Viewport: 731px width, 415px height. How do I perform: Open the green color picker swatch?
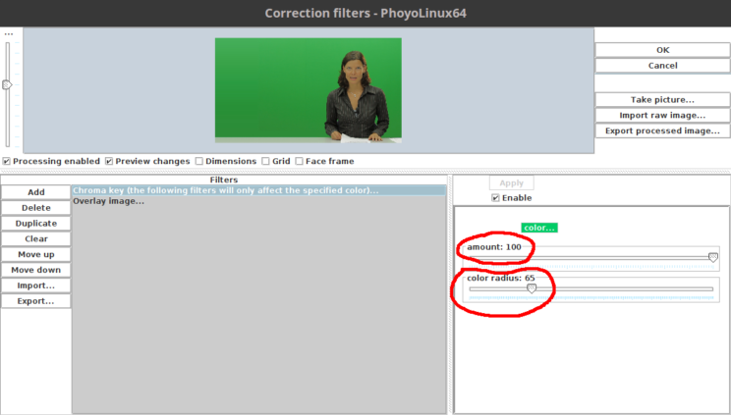(x=539, y=228)
